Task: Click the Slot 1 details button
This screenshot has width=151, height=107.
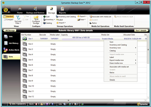Action: (x=141, y=31)
